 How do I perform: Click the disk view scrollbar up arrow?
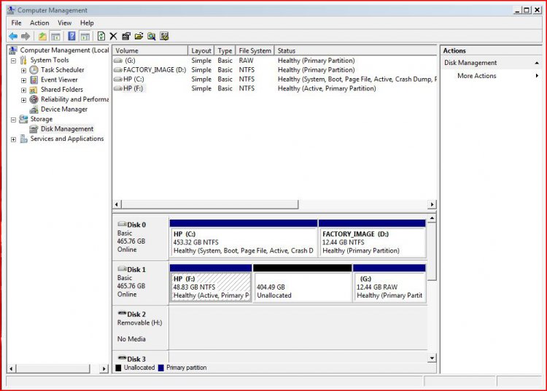point(432,218)
